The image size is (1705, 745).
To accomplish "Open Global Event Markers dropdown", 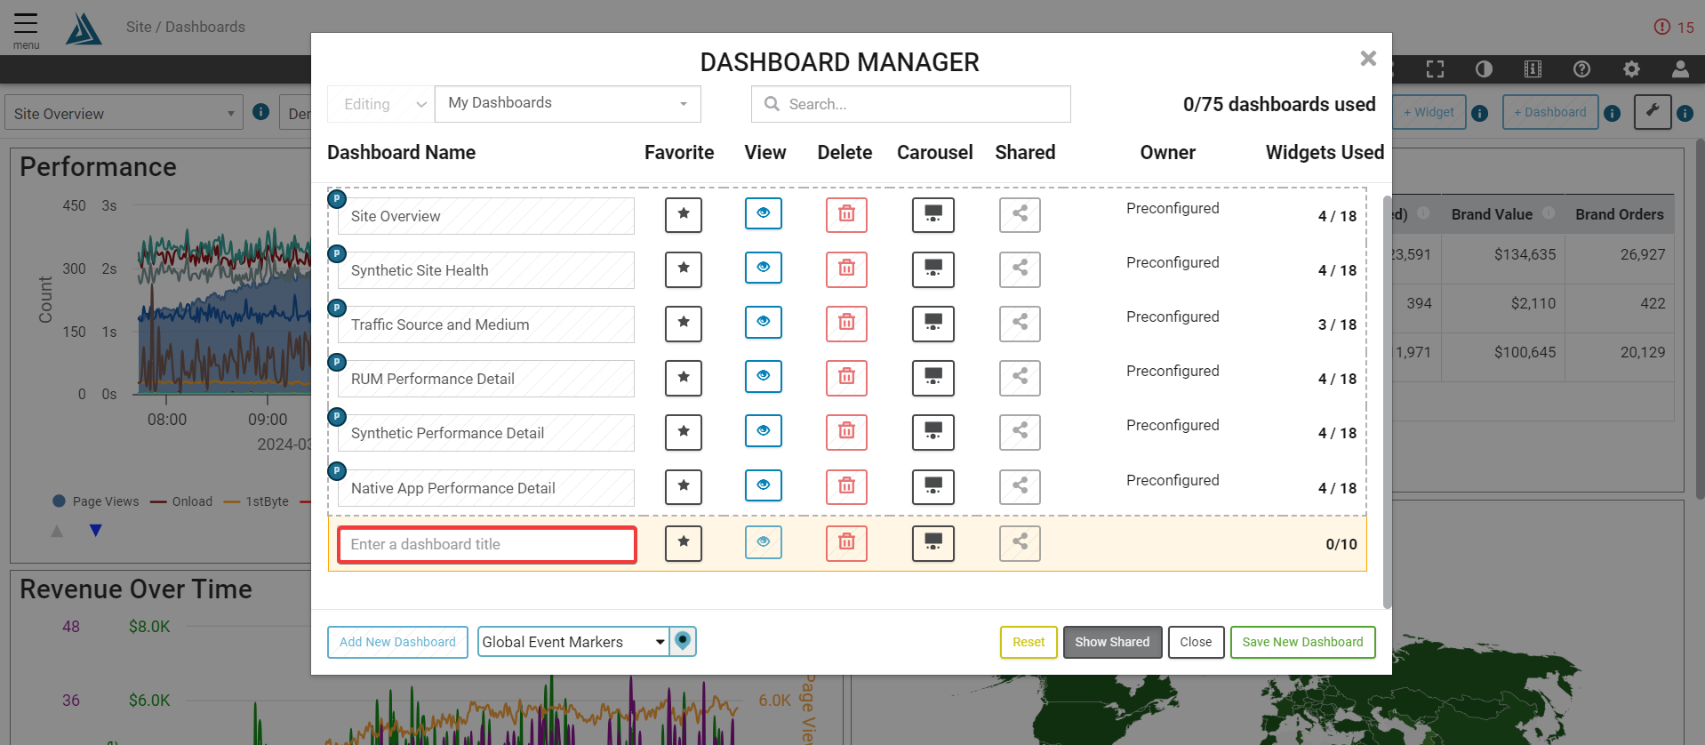I will (573, 641).
